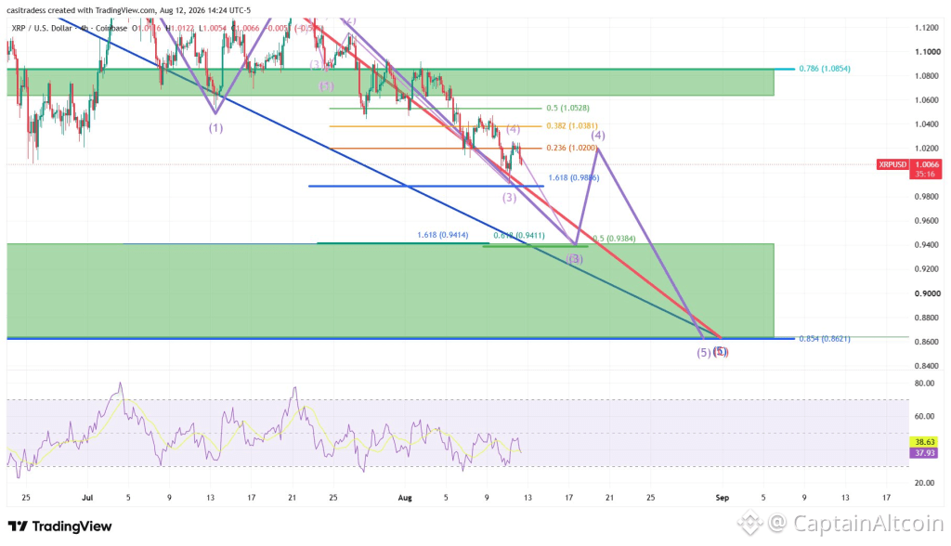Click the 1.0800 price axis value
Viewport: 951px width, 546px height.
click(928, 76)
